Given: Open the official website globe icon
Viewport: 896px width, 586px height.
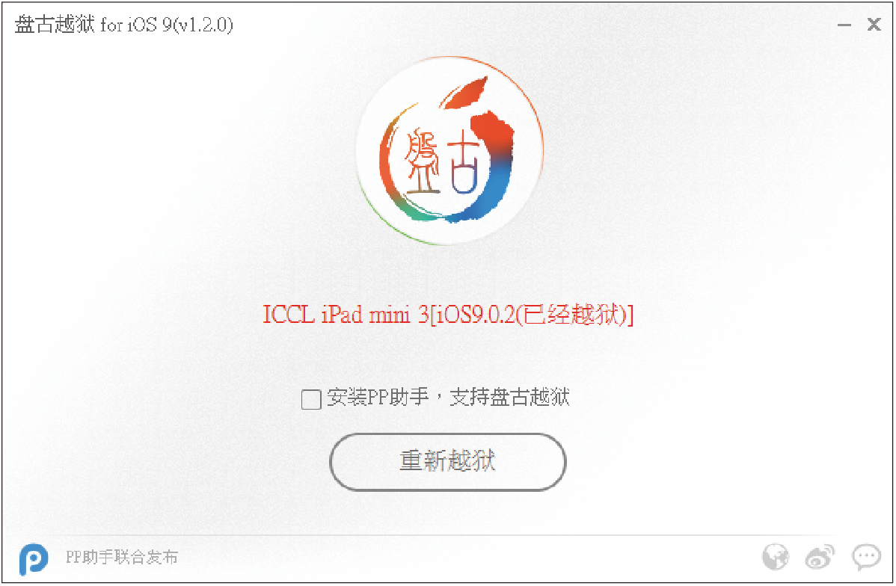Looking at the screenshot, I should pyautogui.click(x=776, y=556).
